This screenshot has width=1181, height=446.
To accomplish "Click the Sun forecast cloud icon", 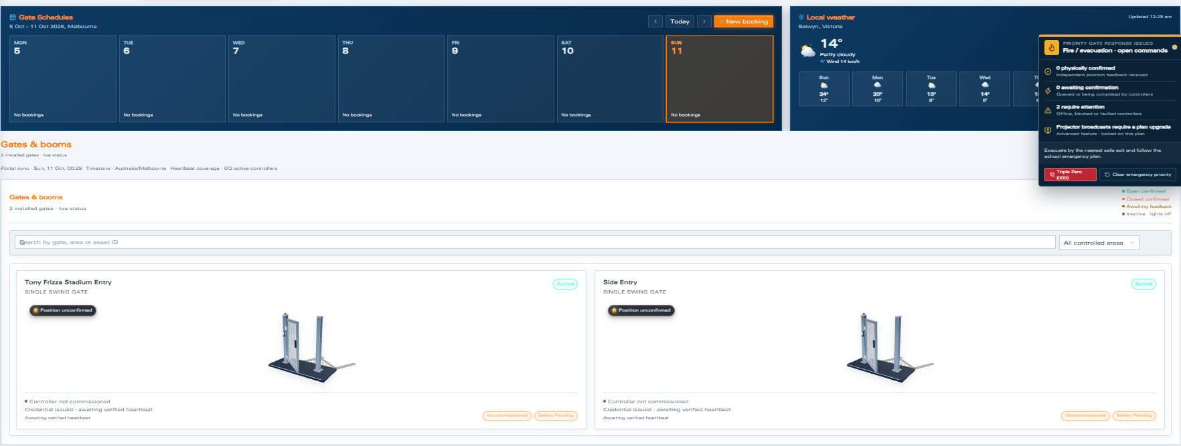I will pyautogui.click(x=824, y=86).
